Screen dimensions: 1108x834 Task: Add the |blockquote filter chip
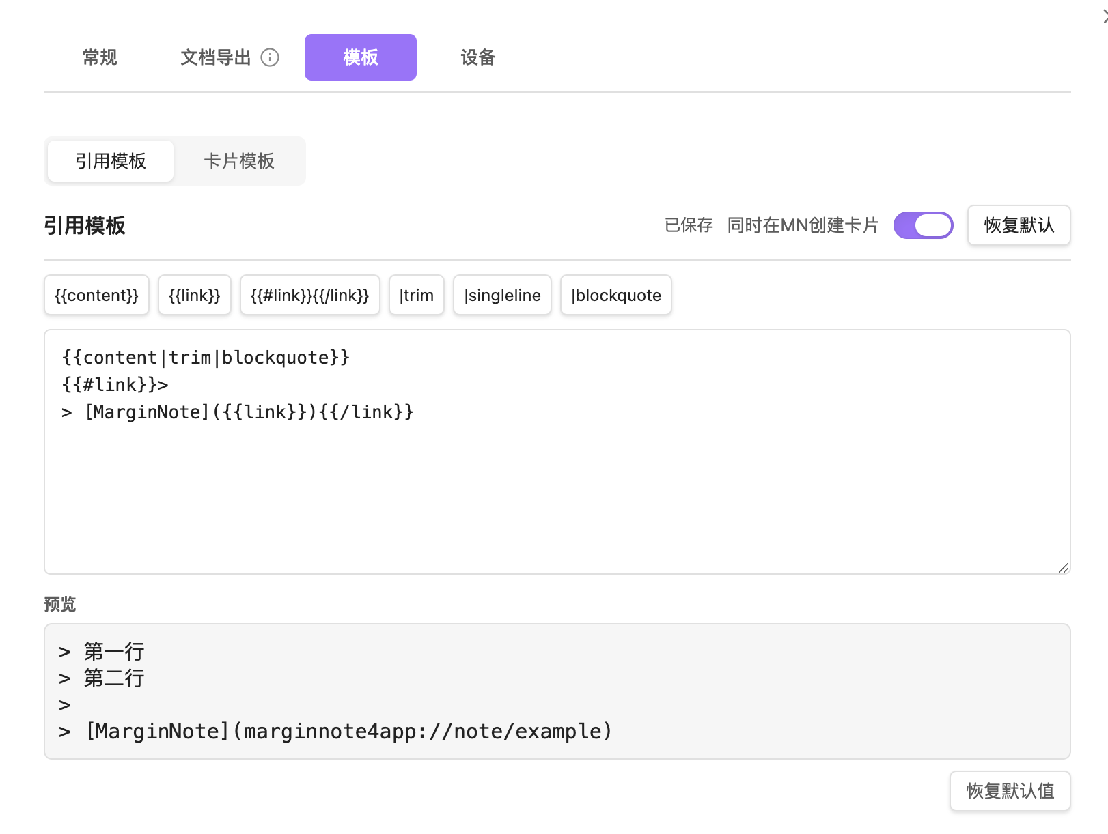[x=616, y=296]
